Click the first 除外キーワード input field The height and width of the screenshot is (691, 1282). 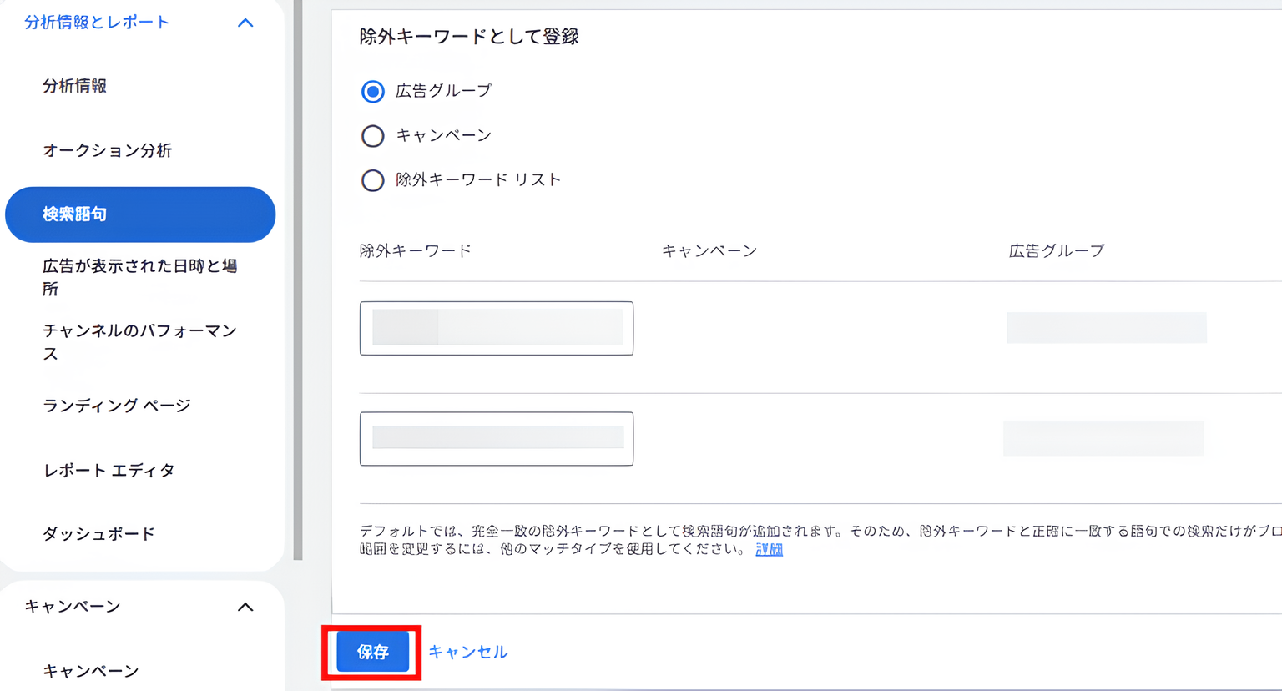pos(496,328)
